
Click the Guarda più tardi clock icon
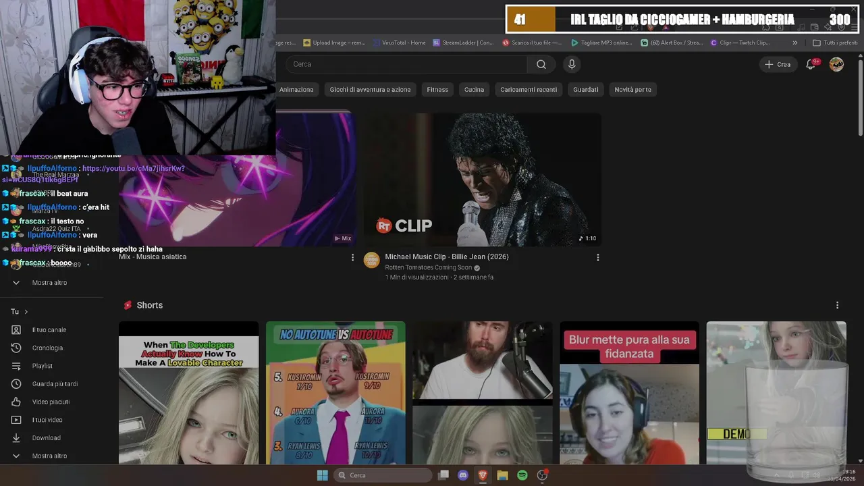[16, 383]
